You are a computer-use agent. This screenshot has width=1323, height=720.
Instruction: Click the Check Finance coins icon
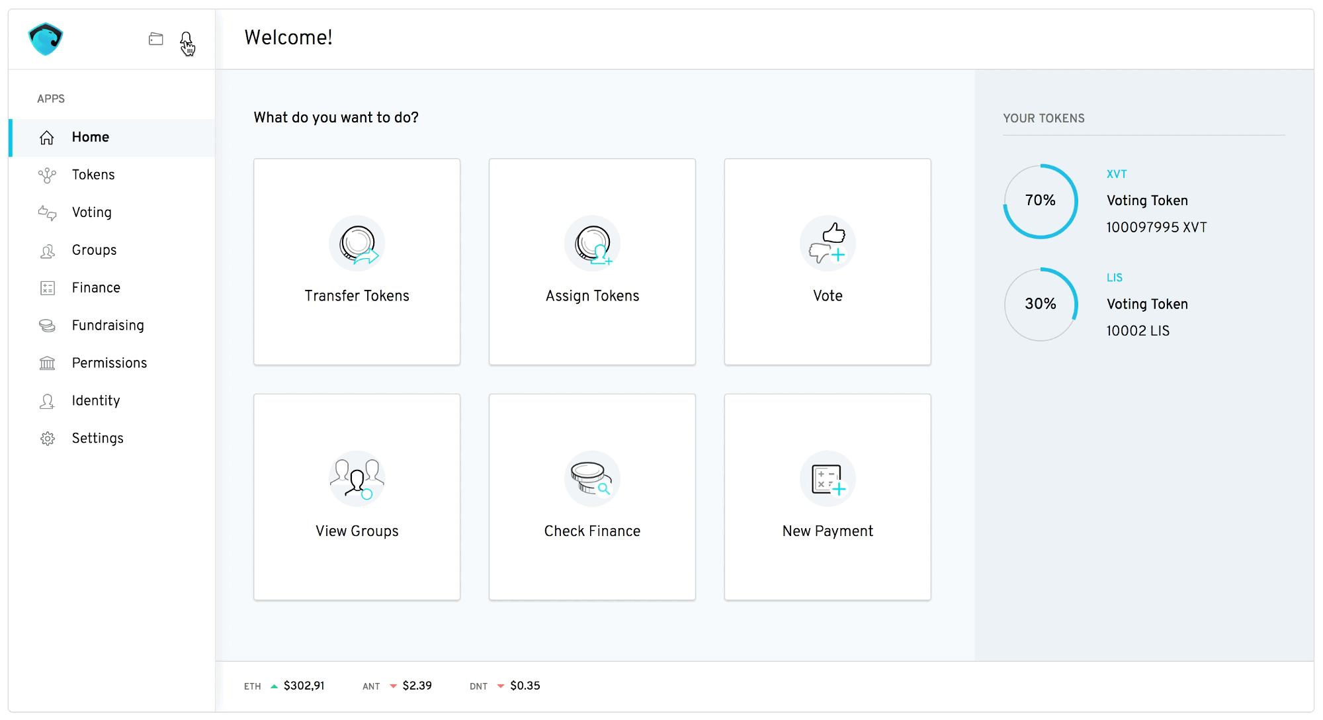(593, 479)
